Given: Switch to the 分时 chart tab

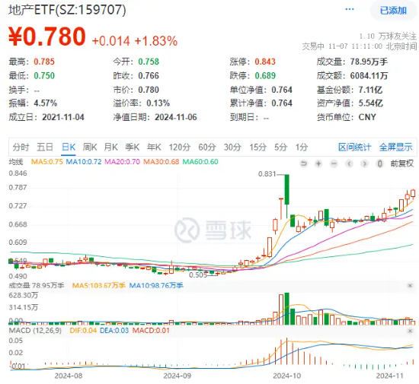Looking at the screenshot, I should point(21,147).
